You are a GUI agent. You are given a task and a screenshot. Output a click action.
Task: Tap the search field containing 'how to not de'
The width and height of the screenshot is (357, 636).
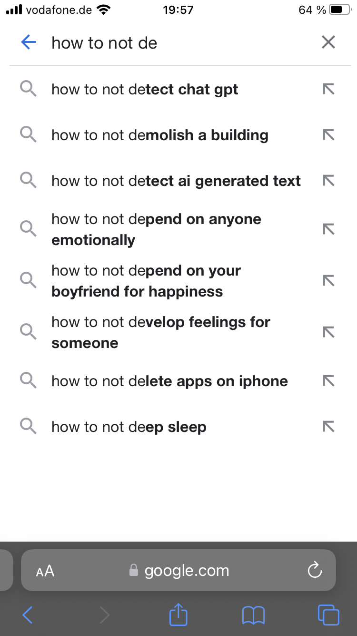[181, 43]
